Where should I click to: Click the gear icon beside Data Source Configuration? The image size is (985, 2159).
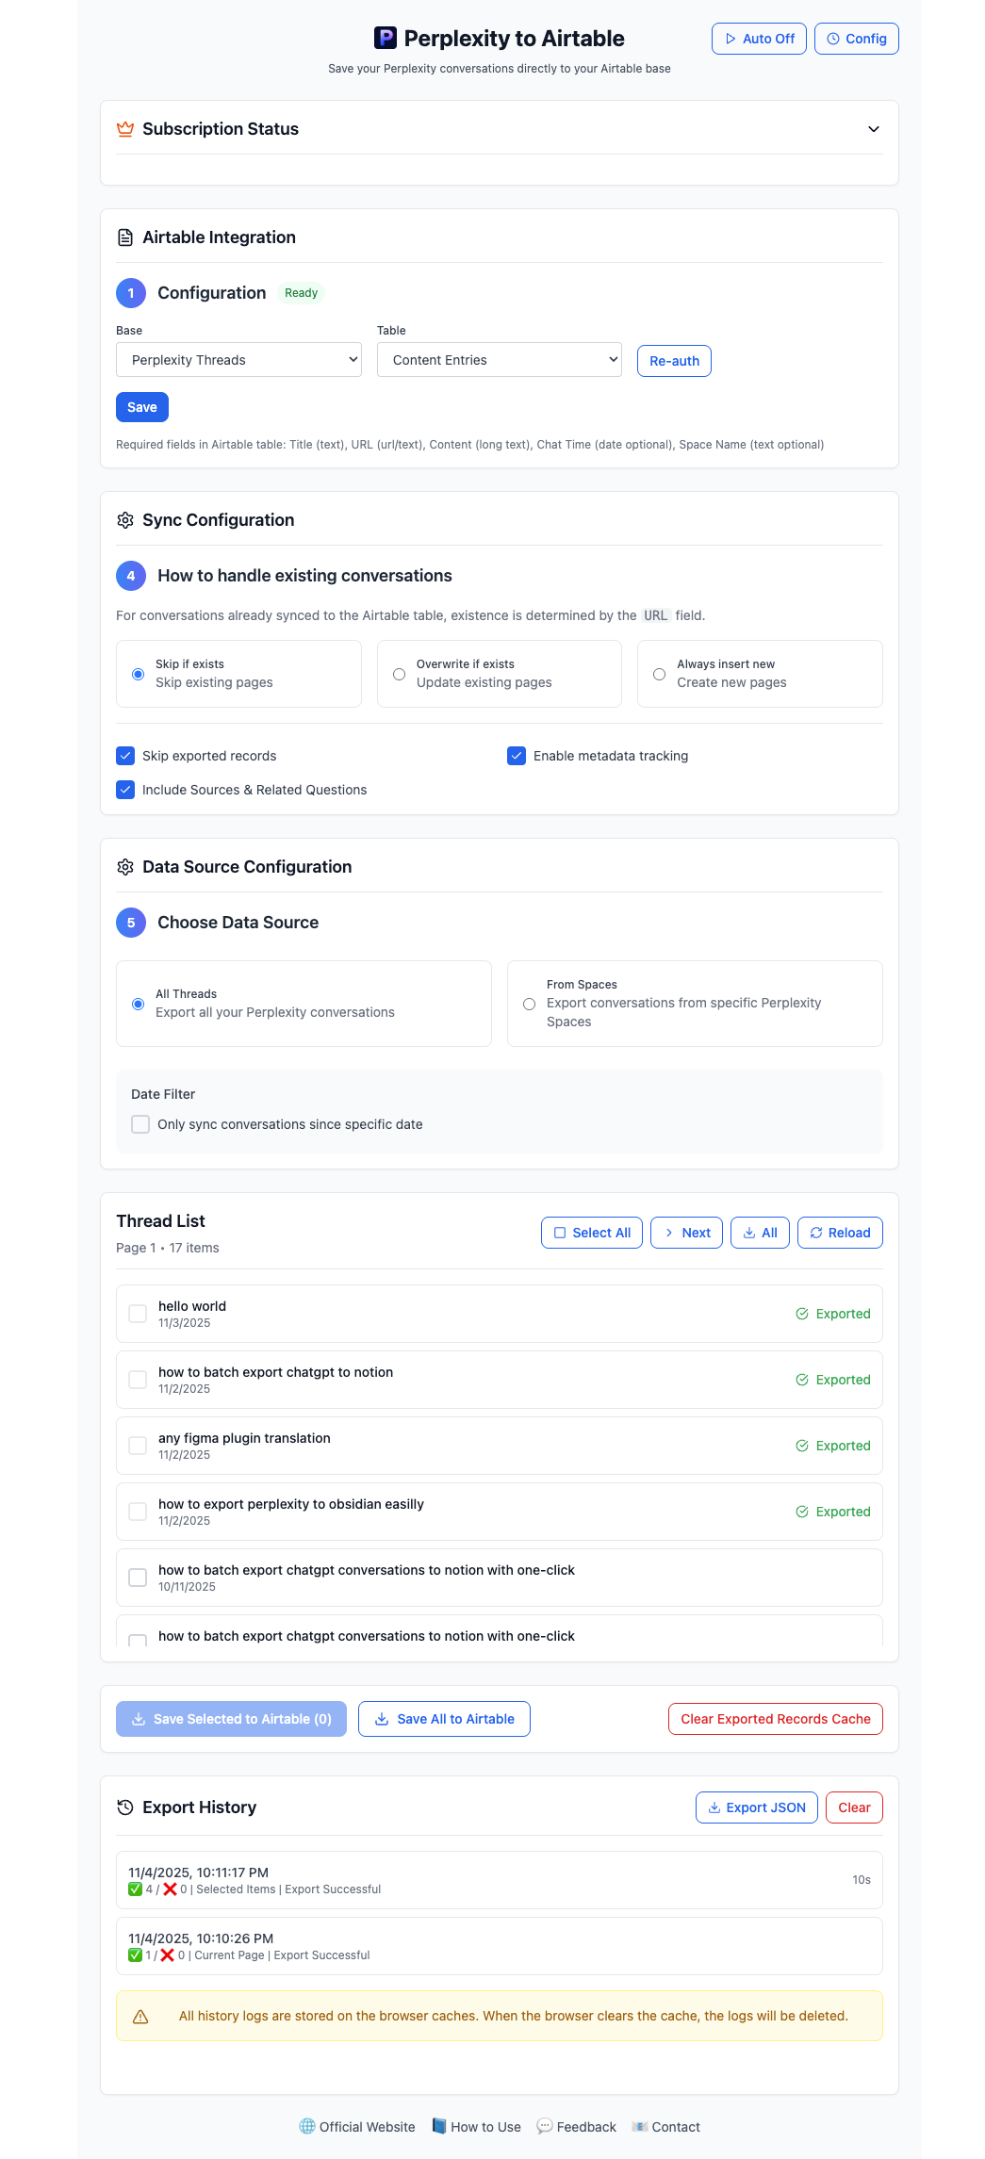pyautogui.click(x=125, y=867)
